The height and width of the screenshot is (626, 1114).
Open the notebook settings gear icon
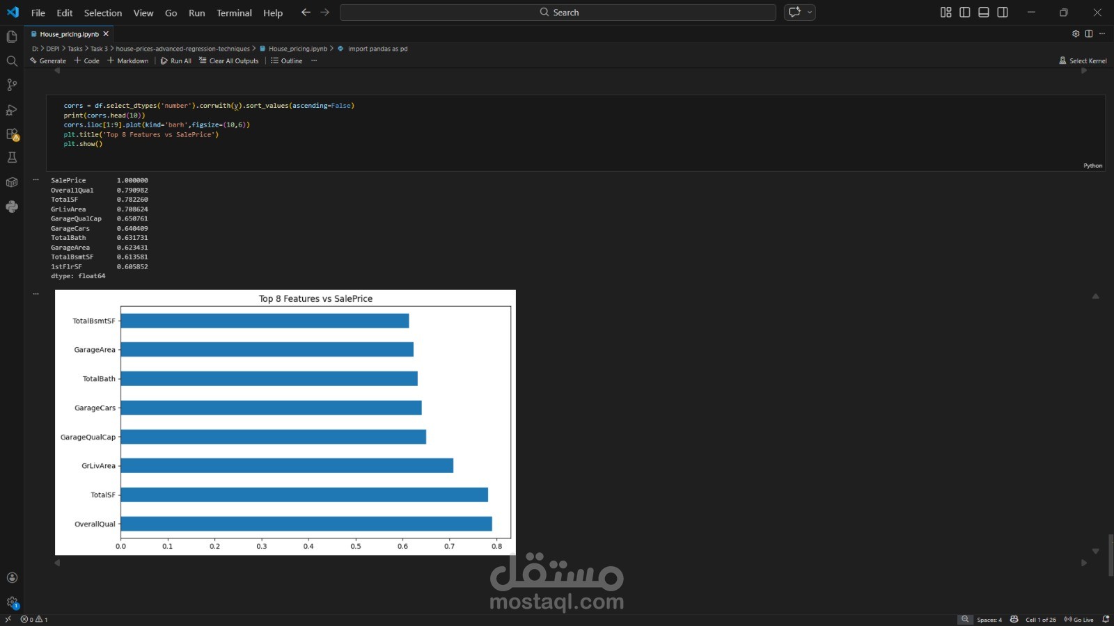[1076, 33]
